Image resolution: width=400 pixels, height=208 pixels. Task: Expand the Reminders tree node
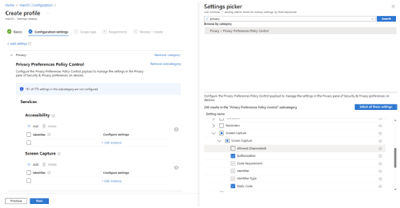click(213, 125)
